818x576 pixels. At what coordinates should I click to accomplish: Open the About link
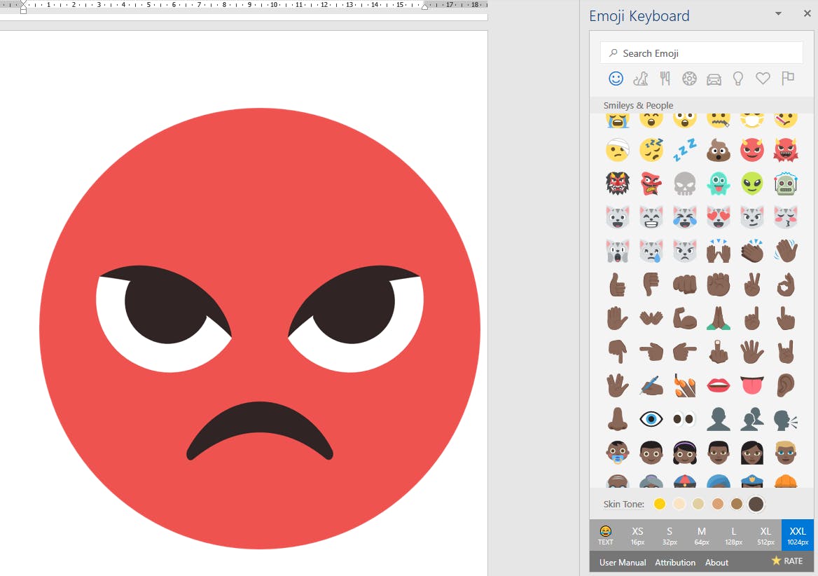tap(716, 563)
